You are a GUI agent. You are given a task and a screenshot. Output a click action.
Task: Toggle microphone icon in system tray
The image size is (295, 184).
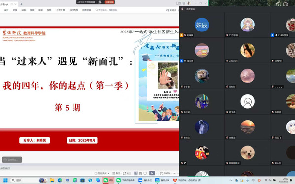point(248,180)
